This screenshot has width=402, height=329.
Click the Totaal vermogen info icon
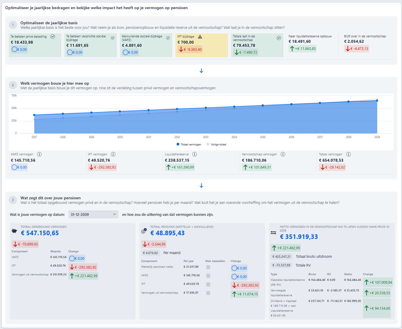348,154
